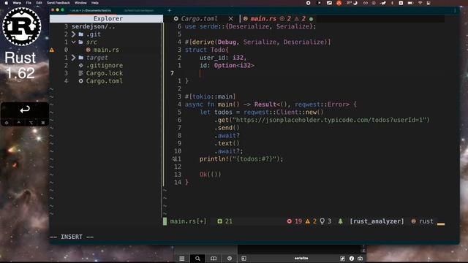
Task: Click the red error icon showing 19
Action: pos(290,221)
